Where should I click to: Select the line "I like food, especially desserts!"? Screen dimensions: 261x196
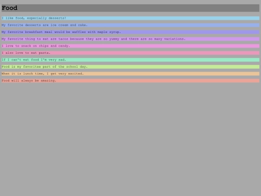(130, 18)
